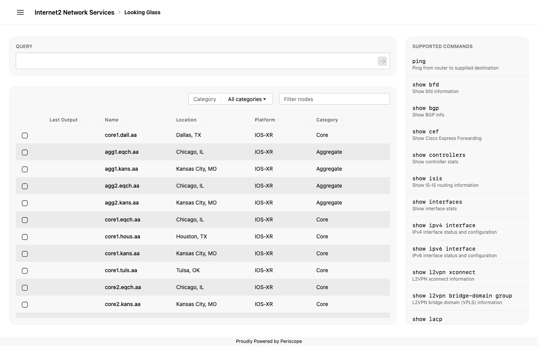The width and height of the screenshot is (538, 346).
Task: Submit query with arrow button
Action: point(382,61)
